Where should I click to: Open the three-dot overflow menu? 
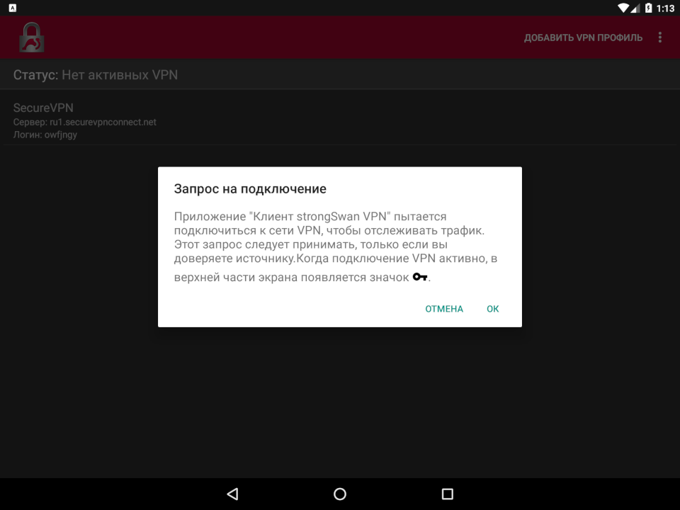(x=660, y=38)
